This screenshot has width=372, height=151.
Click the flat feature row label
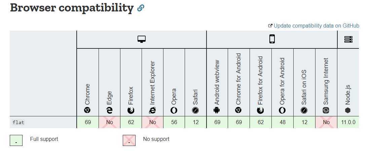(18, 122)
